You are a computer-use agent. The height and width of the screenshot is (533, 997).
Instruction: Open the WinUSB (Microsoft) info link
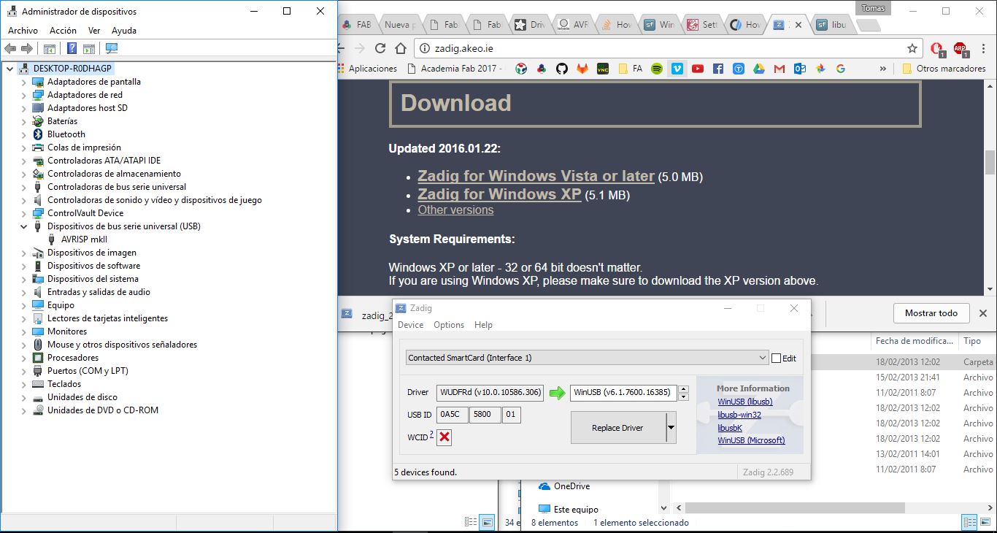pos(751,440)
